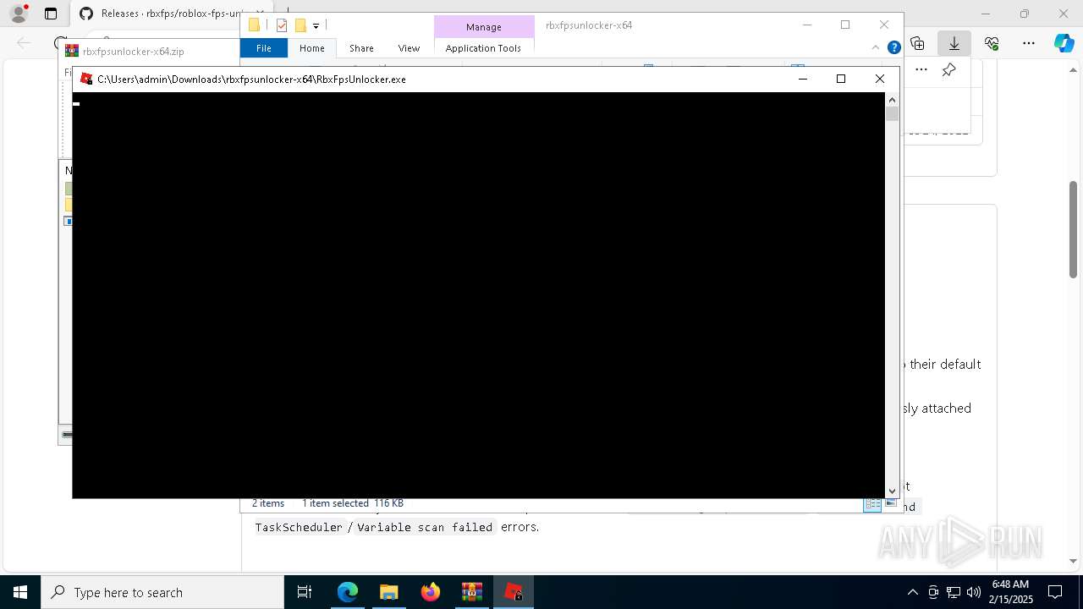
Task: Pin the Downloads flyout
Action: [x=948, y=70]
